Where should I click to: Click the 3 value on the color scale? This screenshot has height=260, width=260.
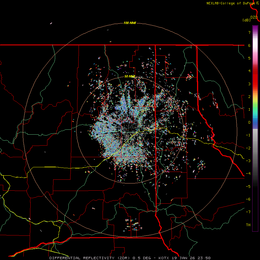[249, 84]
